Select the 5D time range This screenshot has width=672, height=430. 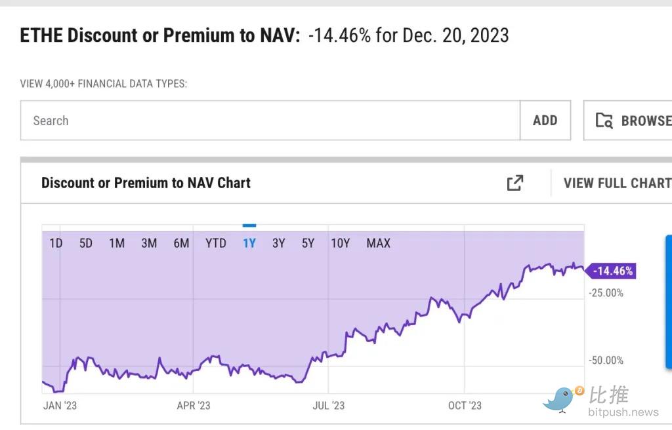point(86,243)
